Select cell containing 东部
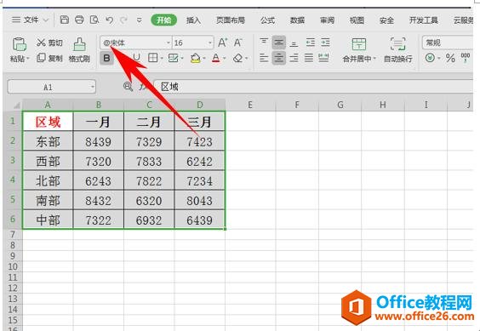Screen dimensions: 480x331 [x=48, y=141]
